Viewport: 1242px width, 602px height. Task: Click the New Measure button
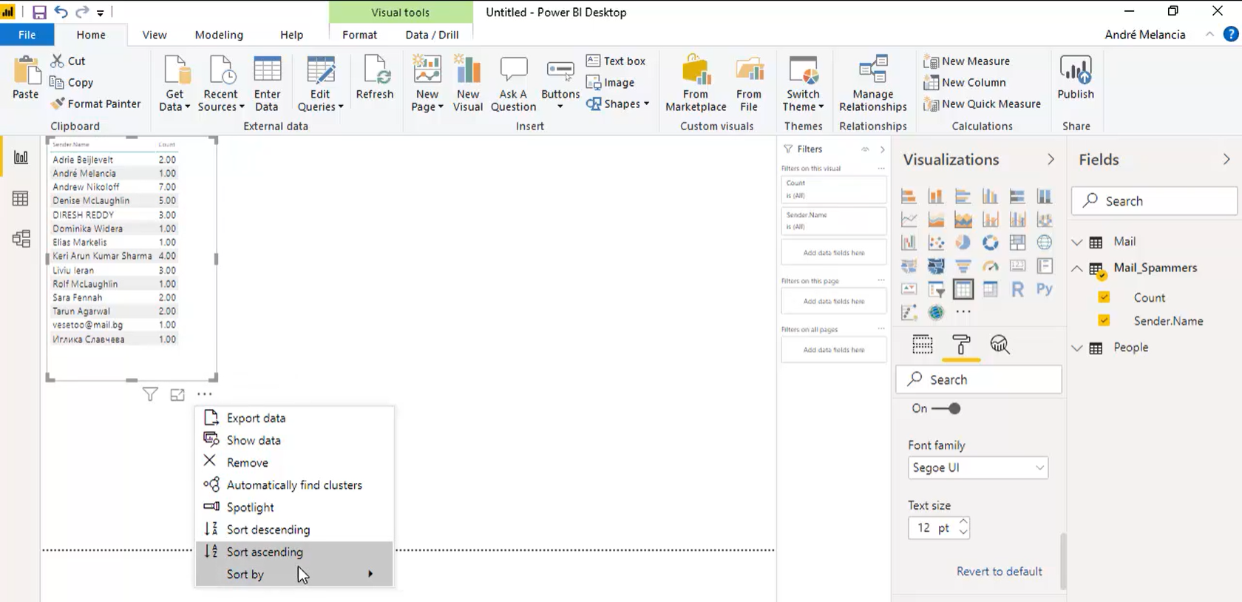coord(966,61)
